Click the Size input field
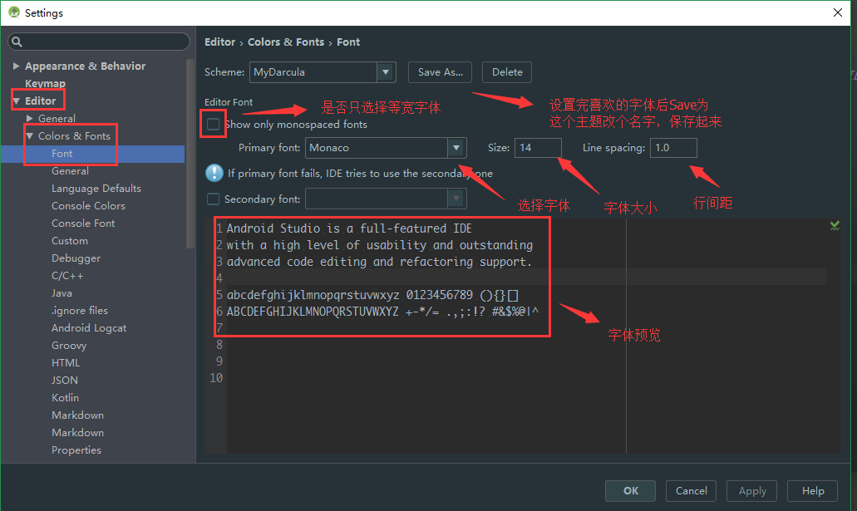The image size is (857, 511). click(538, 148)
